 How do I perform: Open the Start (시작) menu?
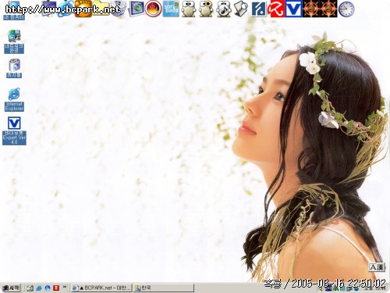coord(11,288)
